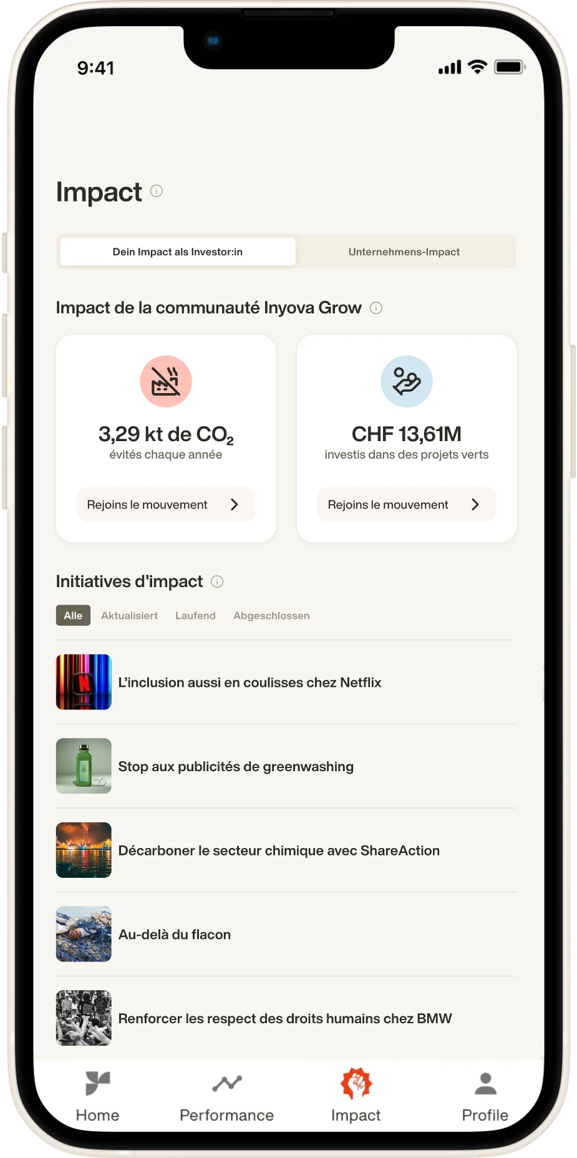Open Home from the bottom navigation

98,1096
